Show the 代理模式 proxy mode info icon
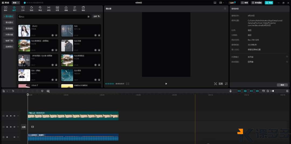The image size is (291, 144). pos(287,57)
